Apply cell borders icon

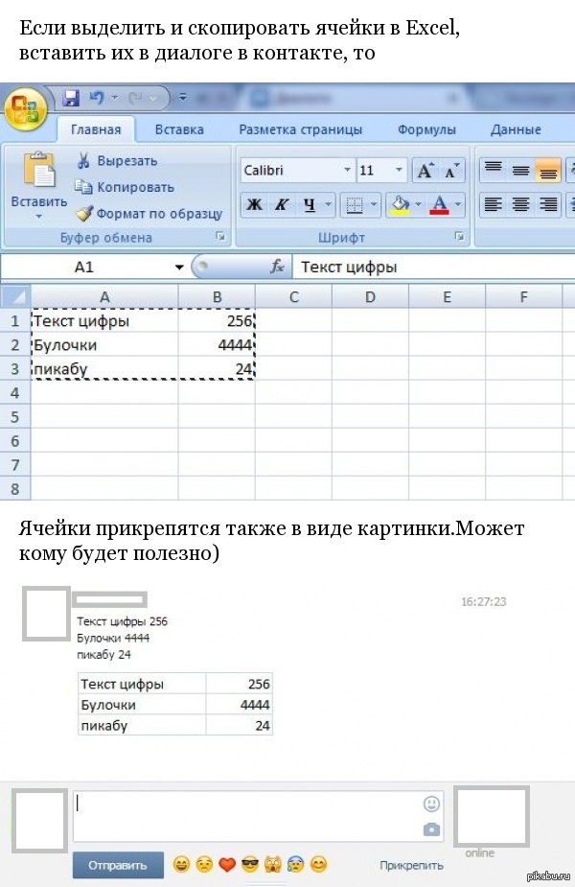[355, 204]
